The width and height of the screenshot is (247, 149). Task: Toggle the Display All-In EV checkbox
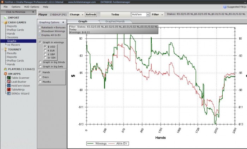point(40,35)
